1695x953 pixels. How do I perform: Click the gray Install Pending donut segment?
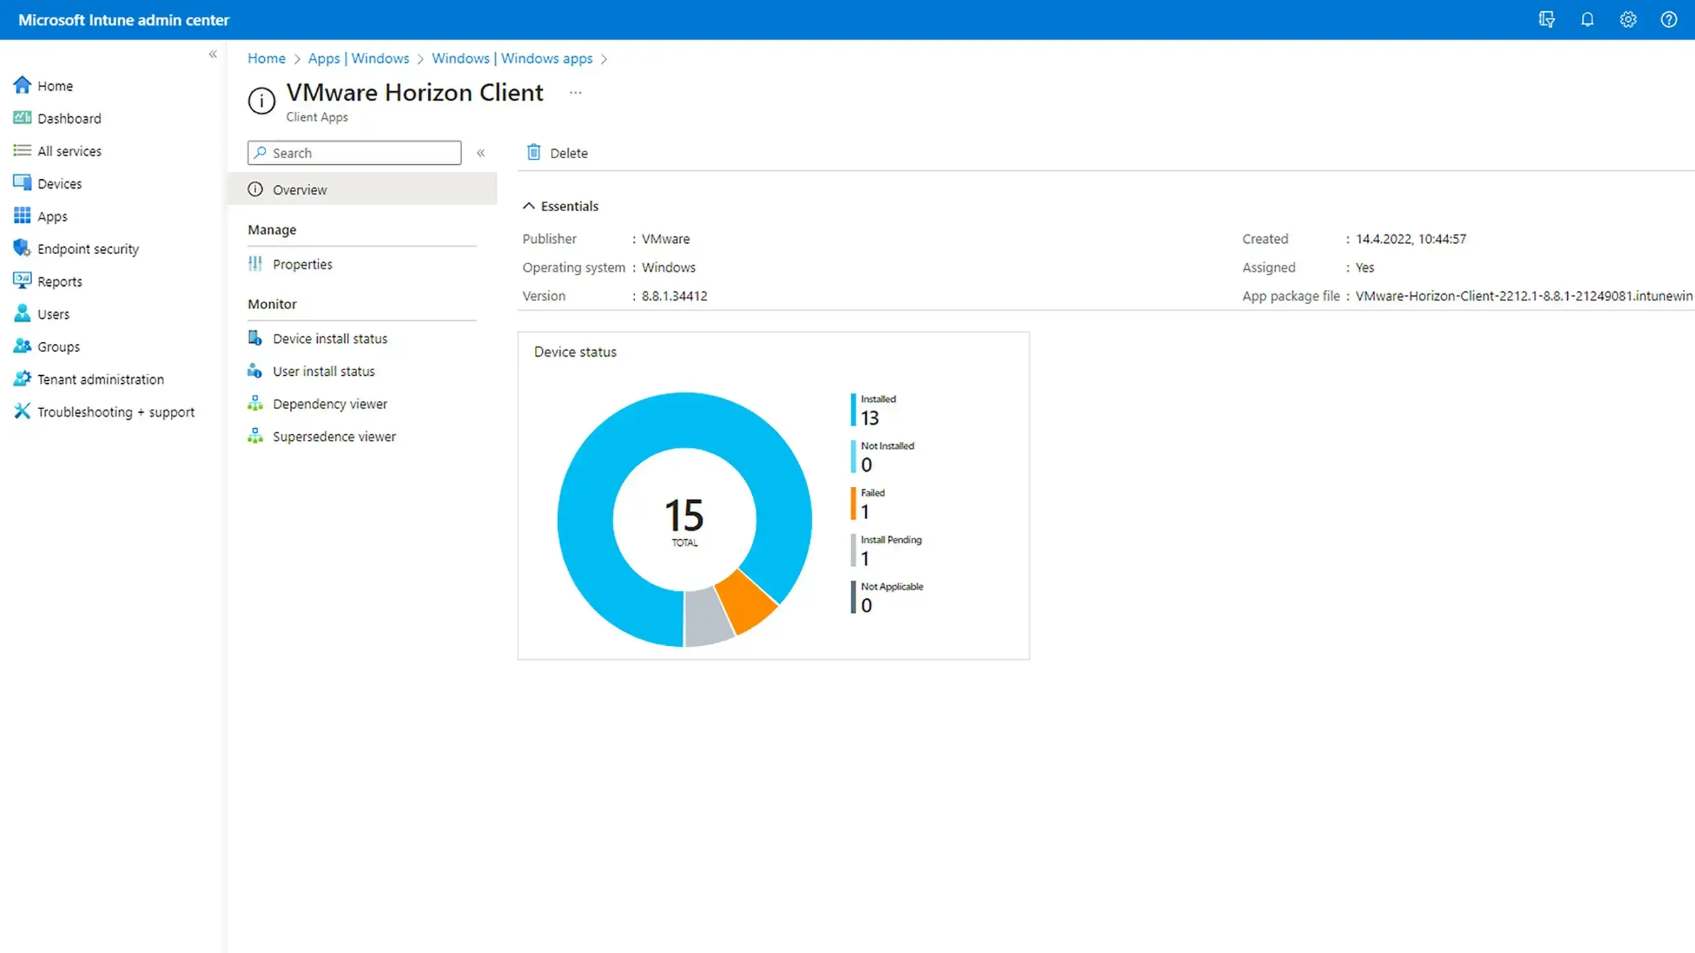[707, 617]
